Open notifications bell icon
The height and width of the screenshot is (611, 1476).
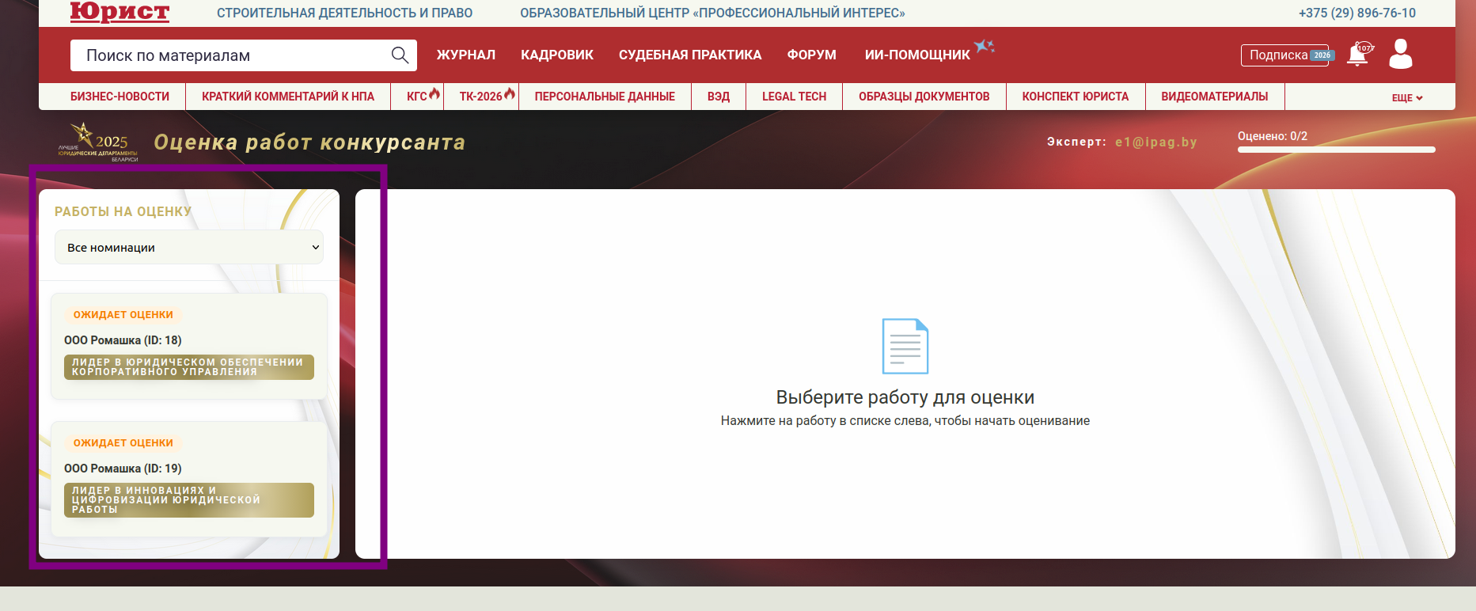tap(1358, 55)
